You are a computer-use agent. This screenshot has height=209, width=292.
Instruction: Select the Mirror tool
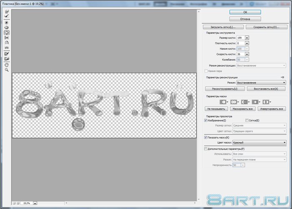click(7, 42)
